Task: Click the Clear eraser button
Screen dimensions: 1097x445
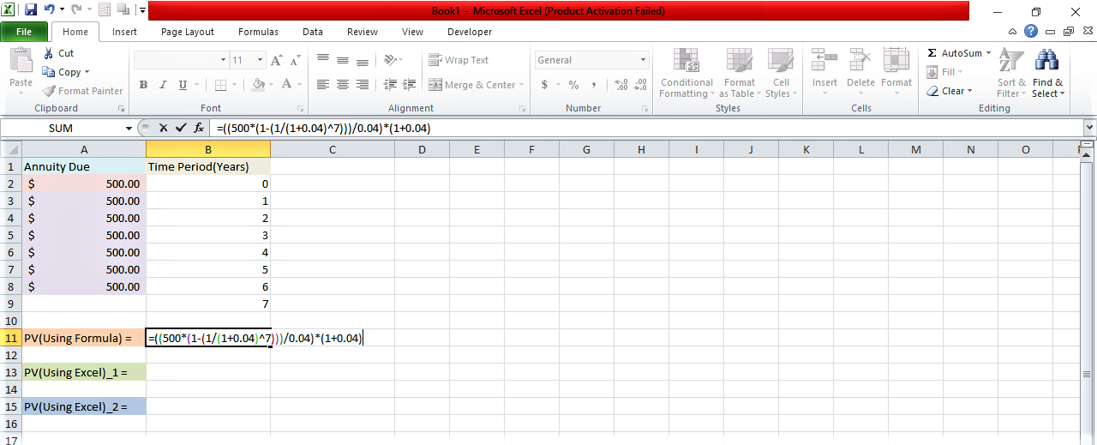Action: coord(950,91)
